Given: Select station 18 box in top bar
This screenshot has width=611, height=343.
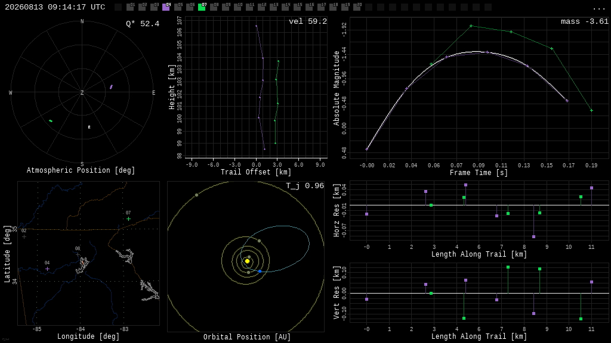Looking at the screenshot, I should click(x=333, y=7).
